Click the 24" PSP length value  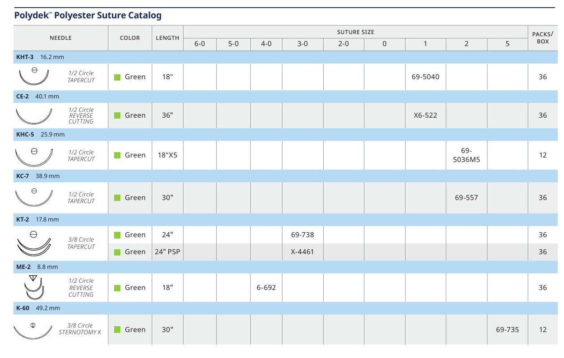coord(167,252)
